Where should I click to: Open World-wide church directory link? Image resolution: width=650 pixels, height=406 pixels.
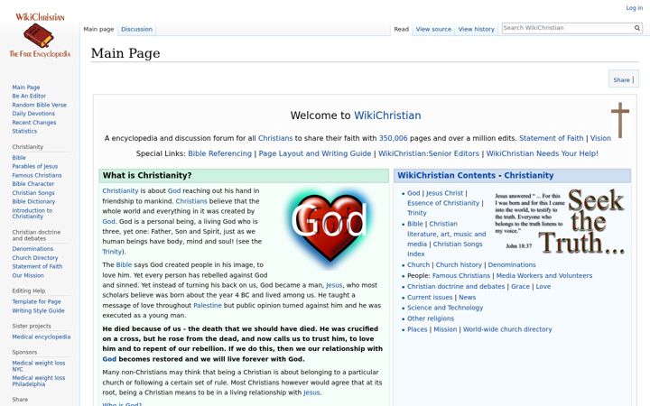point(507,329)
